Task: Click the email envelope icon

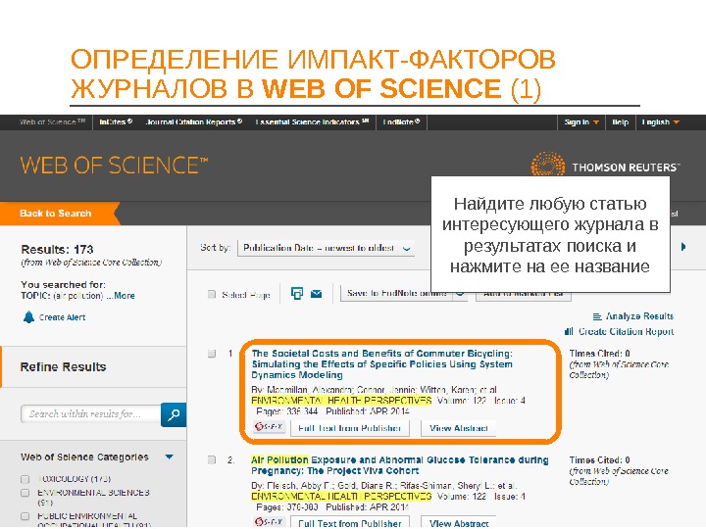Action: (x=317, y=294)
